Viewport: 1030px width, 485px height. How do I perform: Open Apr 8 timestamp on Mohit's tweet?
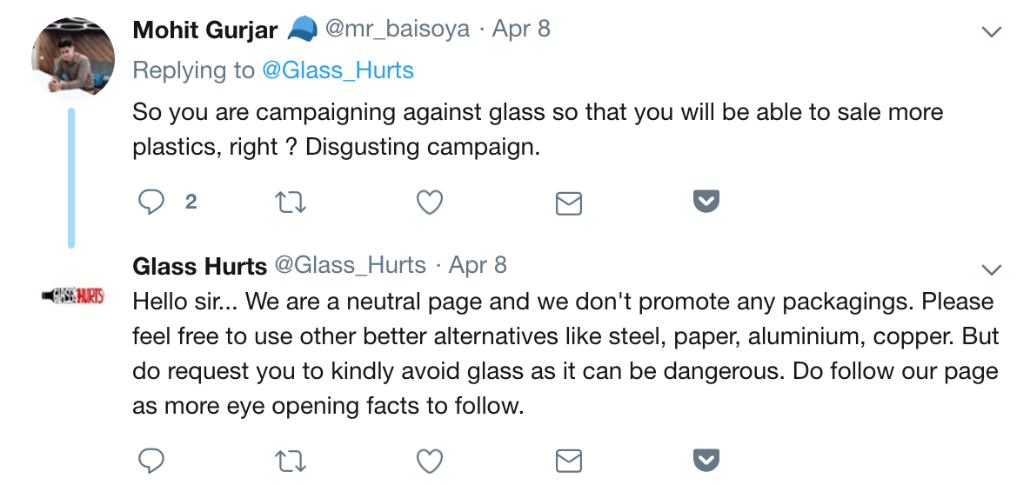coord(521,29)
